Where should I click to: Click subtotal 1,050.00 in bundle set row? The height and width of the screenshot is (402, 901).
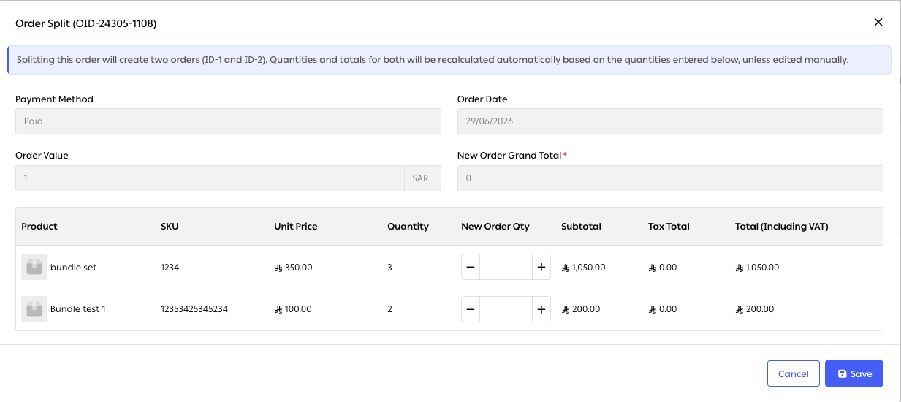point(583,268)
